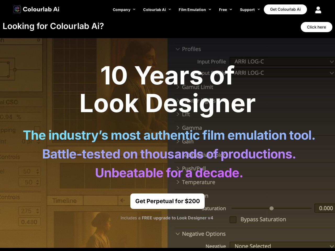Image resolution: width=335 pixels, height=251 pixels.
Task: Open the user account profile icon
Action: tap(318, 10)
